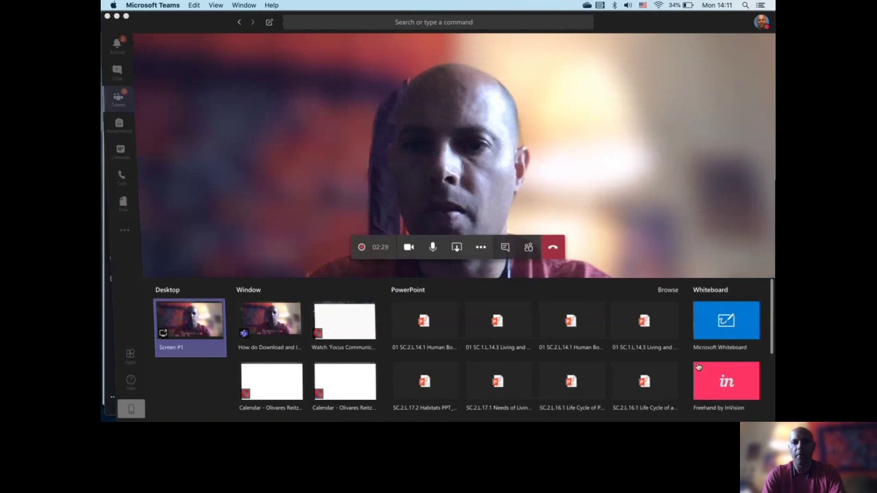Screen dimensions: 877x493
Task: Click the 02:29 call timer
Action: click(380, 247)
